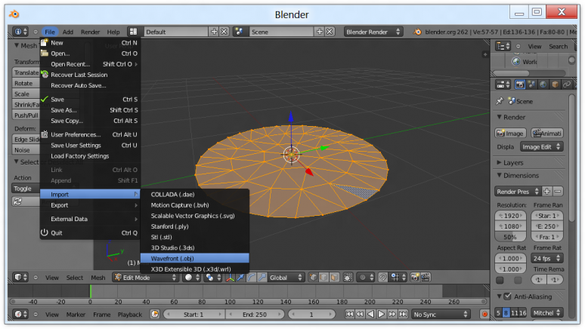Toggle automatic keyframe record button

point(484,314)
